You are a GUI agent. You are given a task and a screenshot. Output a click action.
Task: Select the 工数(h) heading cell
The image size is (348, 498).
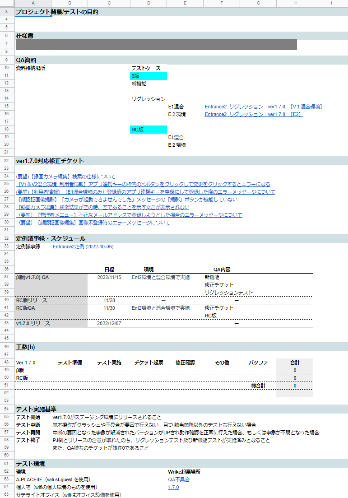click(25, 347)
